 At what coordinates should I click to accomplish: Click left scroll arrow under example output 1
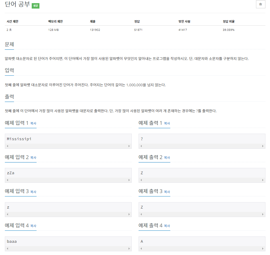(x=141, y=146)
